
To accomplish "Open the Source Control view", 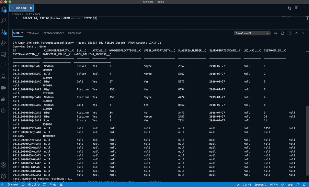I will [3, 32].
